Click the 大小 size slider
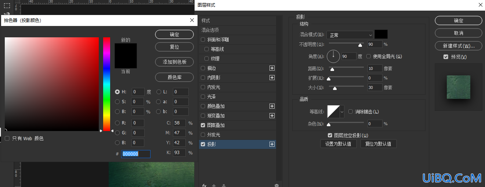Viewport: 485px width, 187px height. tap(346, 87)
